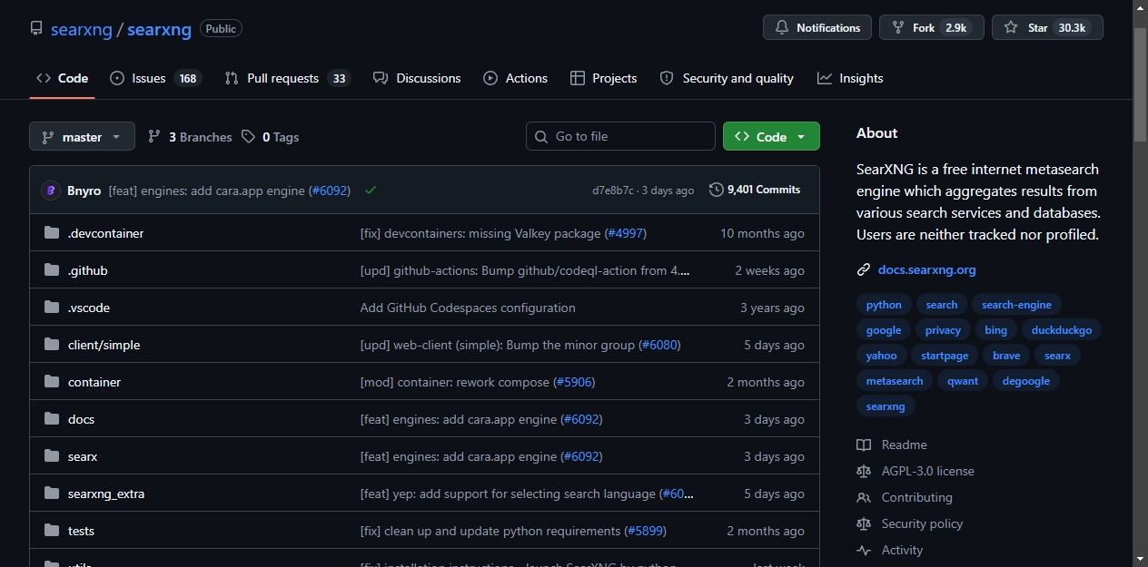Click the .devcontainer folder icon
Screen dimensions: 1148x567
(x=52, y=233)
